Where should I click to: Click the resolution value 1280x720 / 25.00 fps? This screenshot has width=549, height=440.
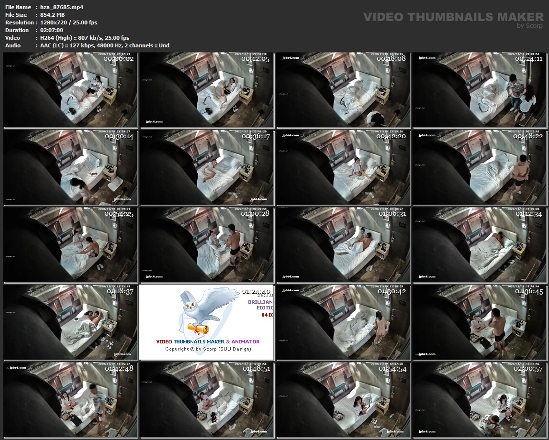tap(68, 22)
